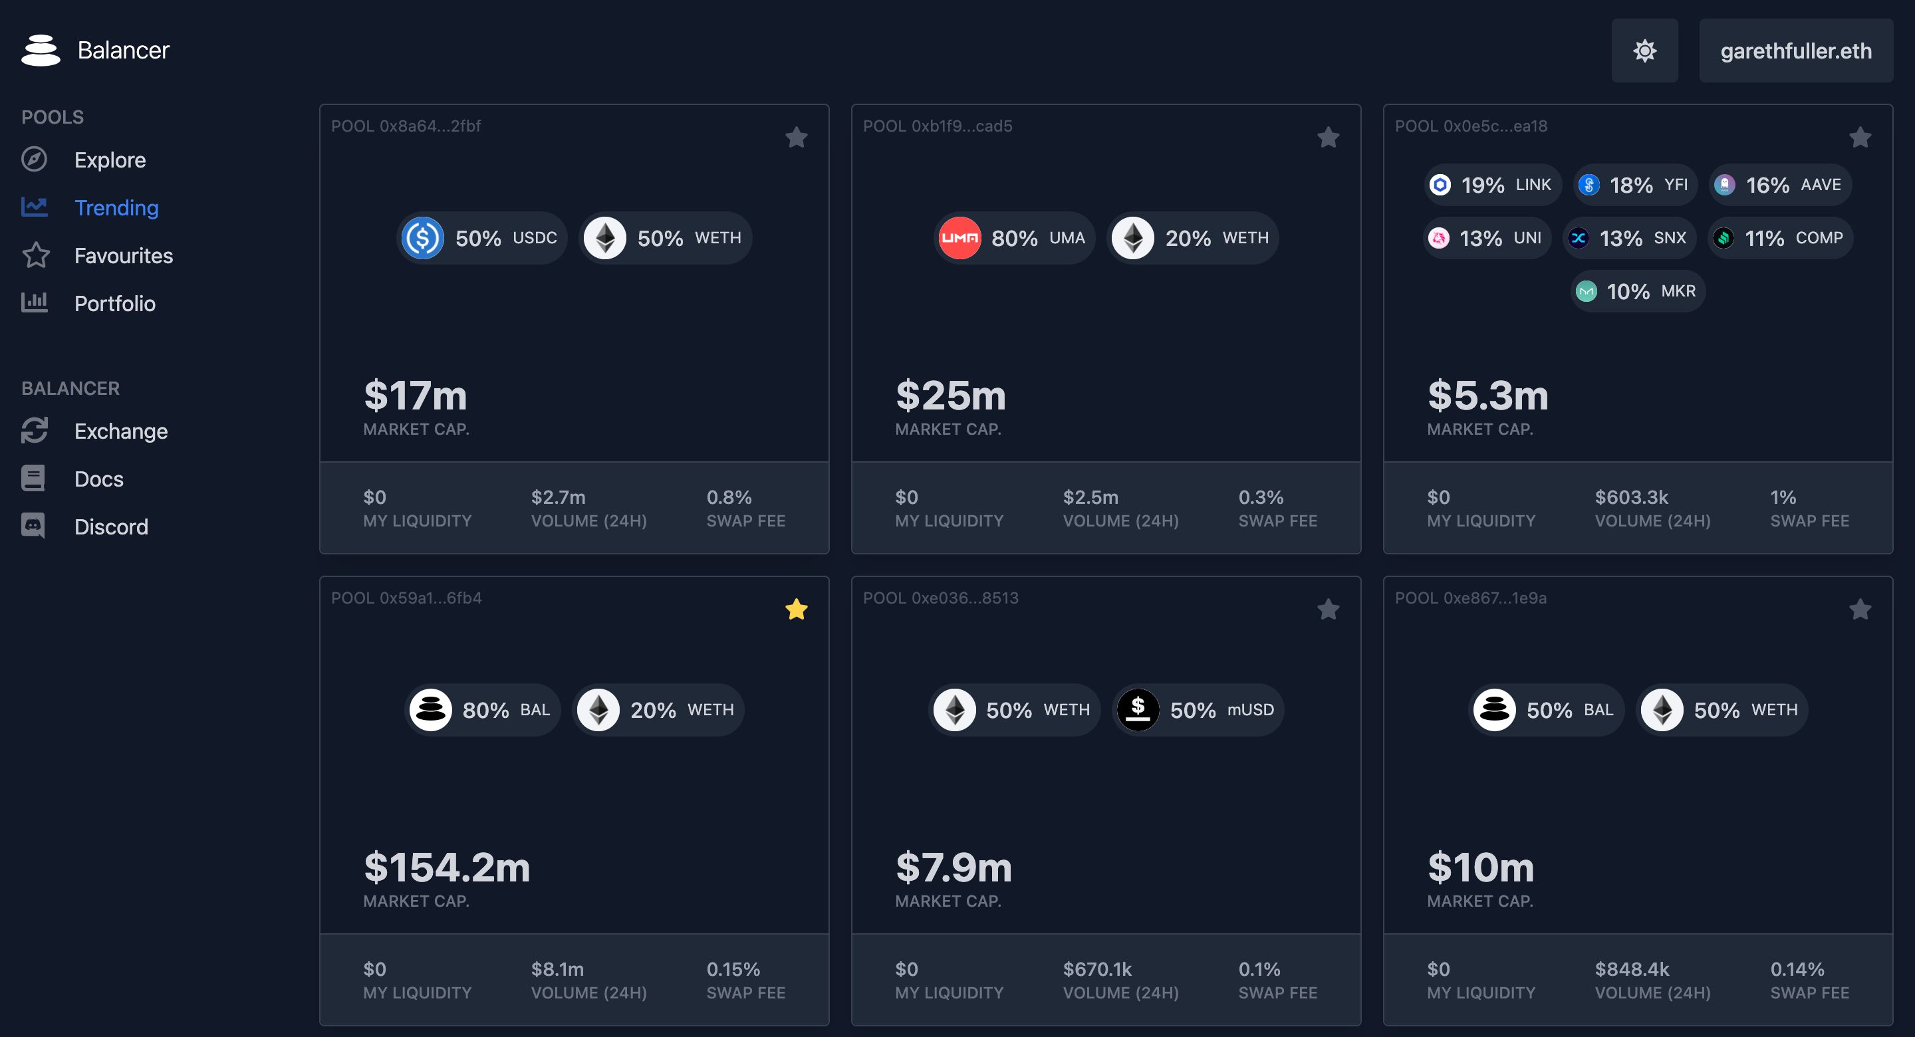1915x1037 pixels.
Task: Click the $25m market cap value
Action: (951, 396)
